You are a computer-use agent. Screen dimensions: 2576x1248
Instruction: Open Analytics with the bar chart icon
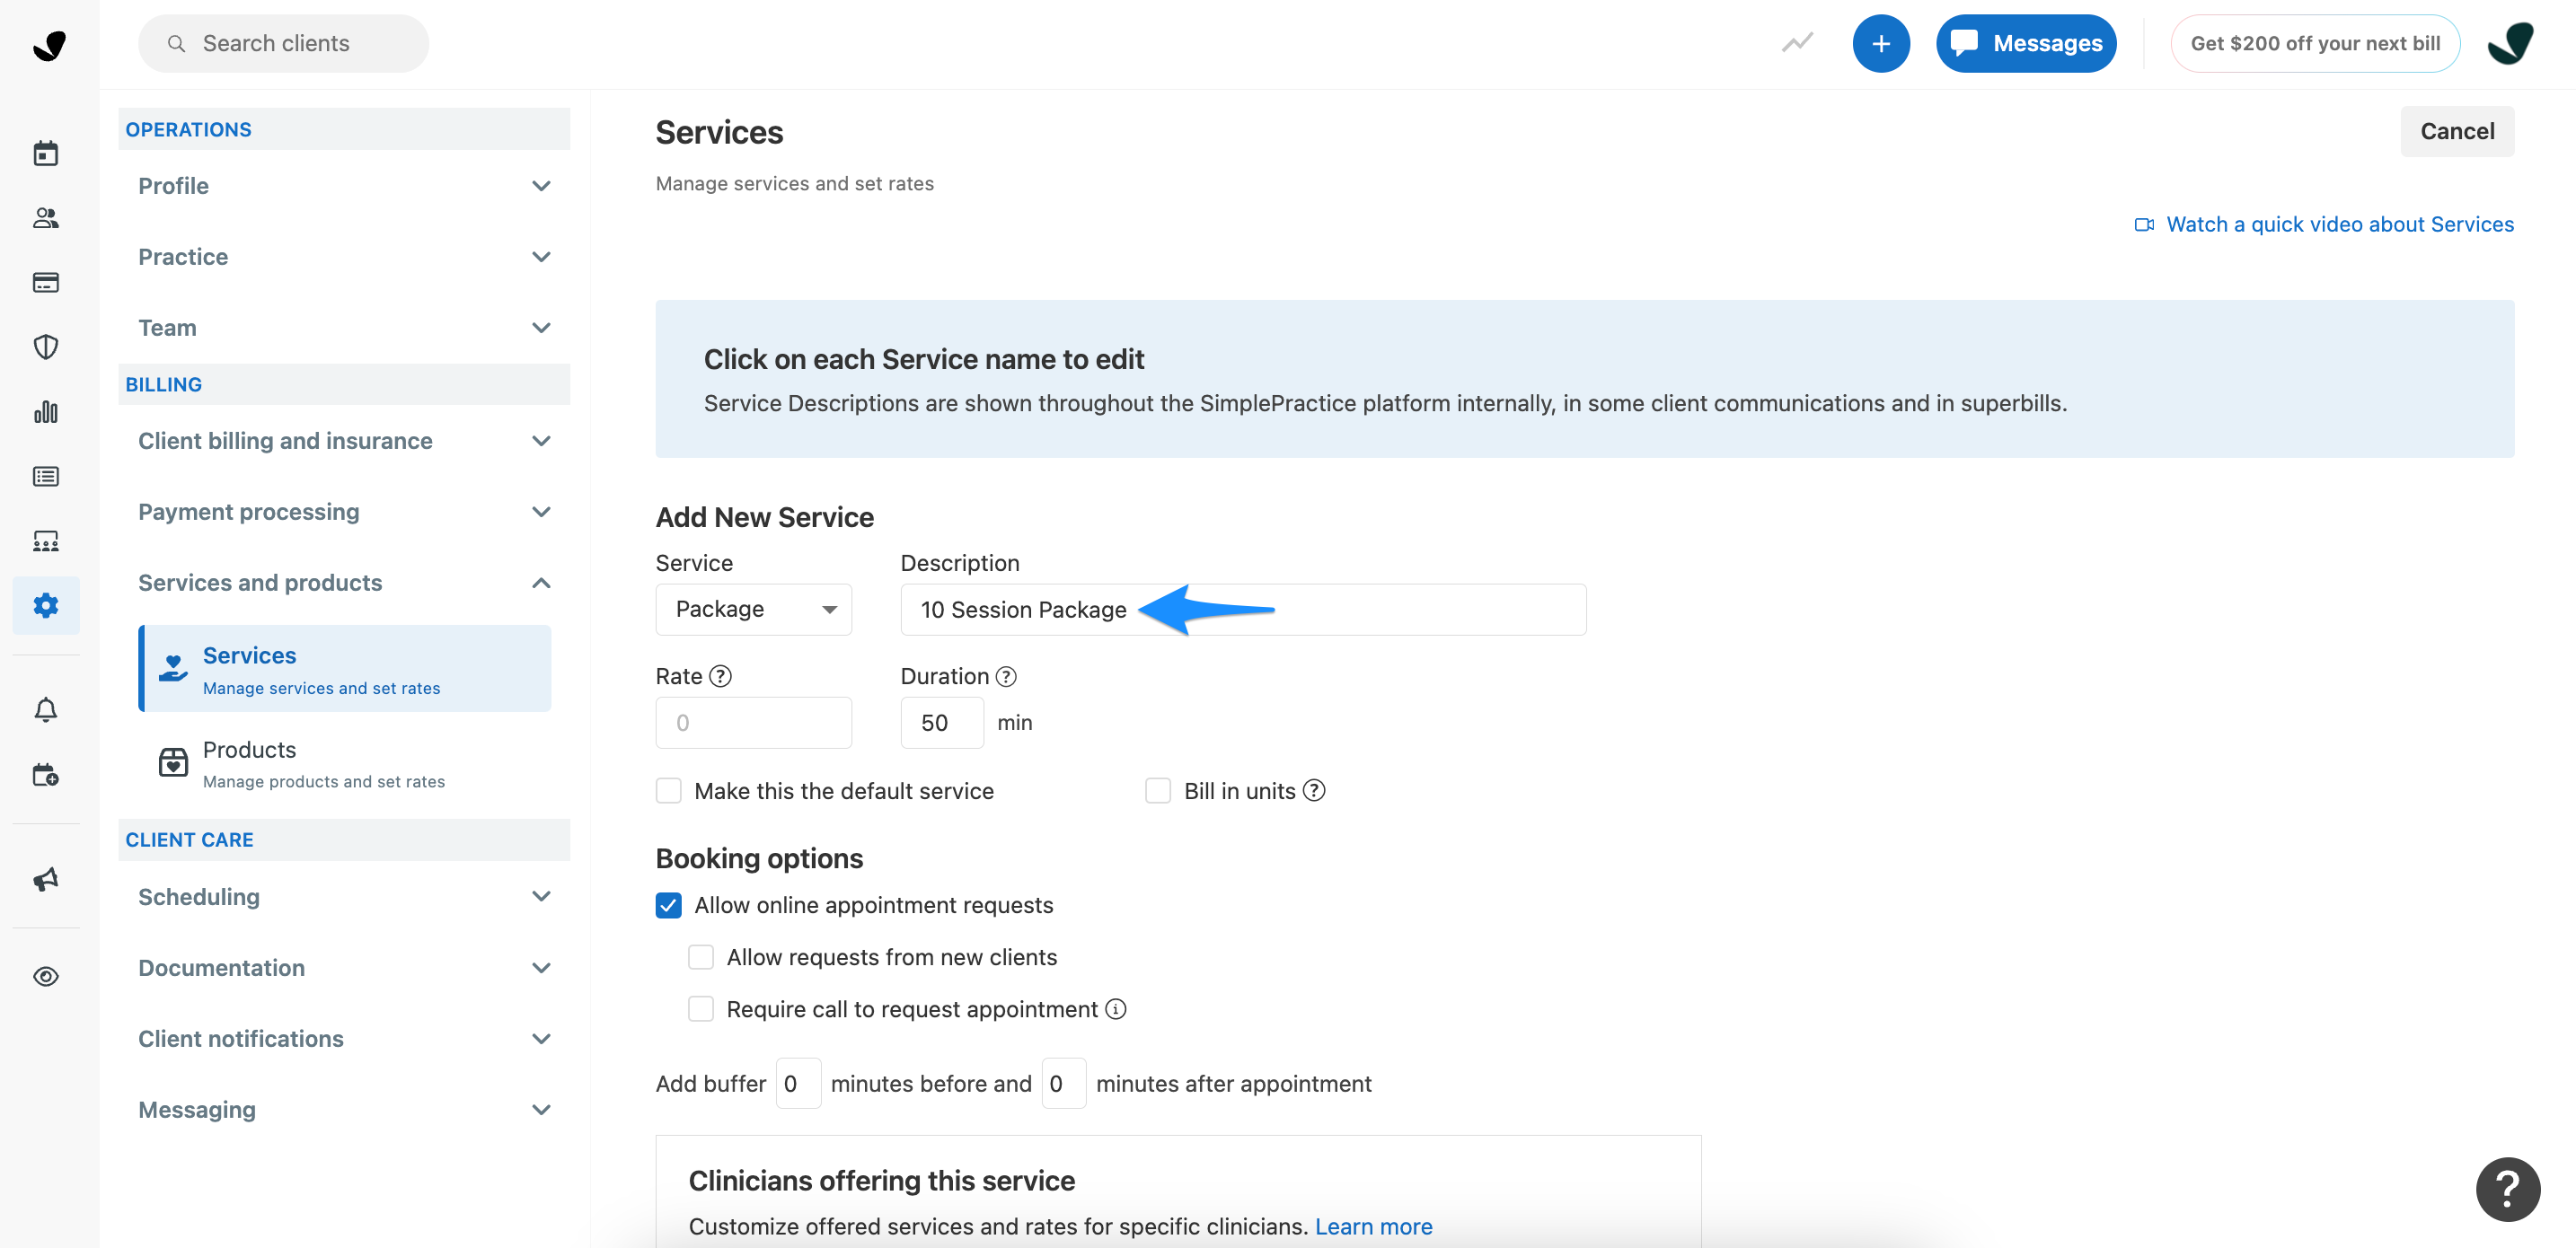tap(46, 411)
